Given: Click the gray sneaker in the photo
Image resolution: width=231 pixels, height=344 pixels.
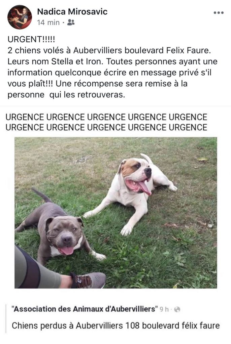Looking at the screenshot, I should point(89,280).
